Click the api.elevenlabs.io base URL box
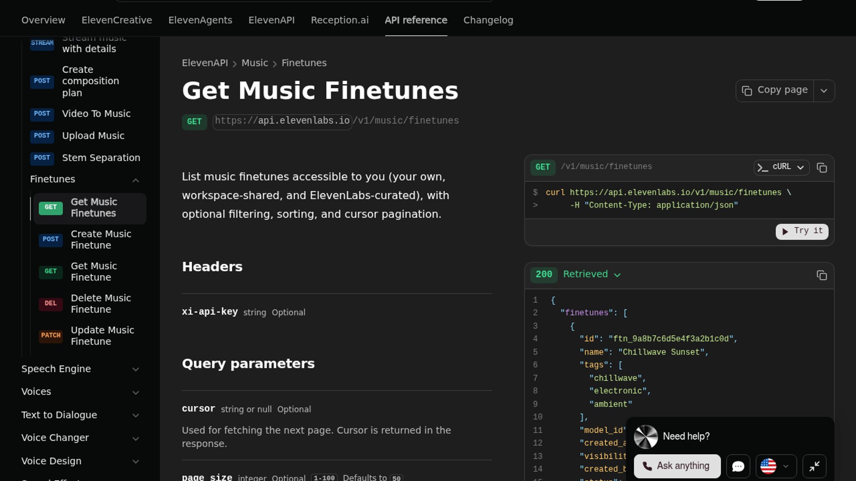856x481 pixels. [282, 121]
